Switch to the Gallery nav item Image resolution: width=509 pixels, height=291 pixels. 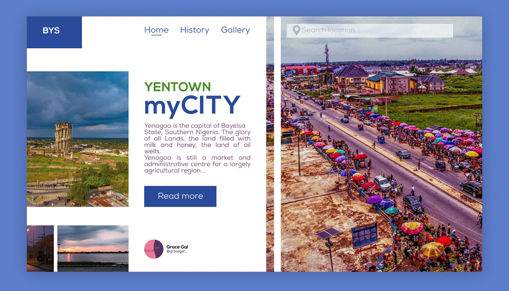click(235, 30)
